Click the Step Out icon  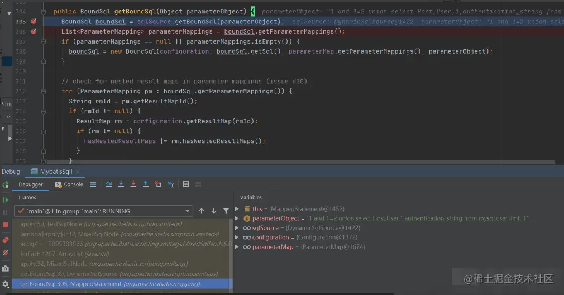(145, 184)
